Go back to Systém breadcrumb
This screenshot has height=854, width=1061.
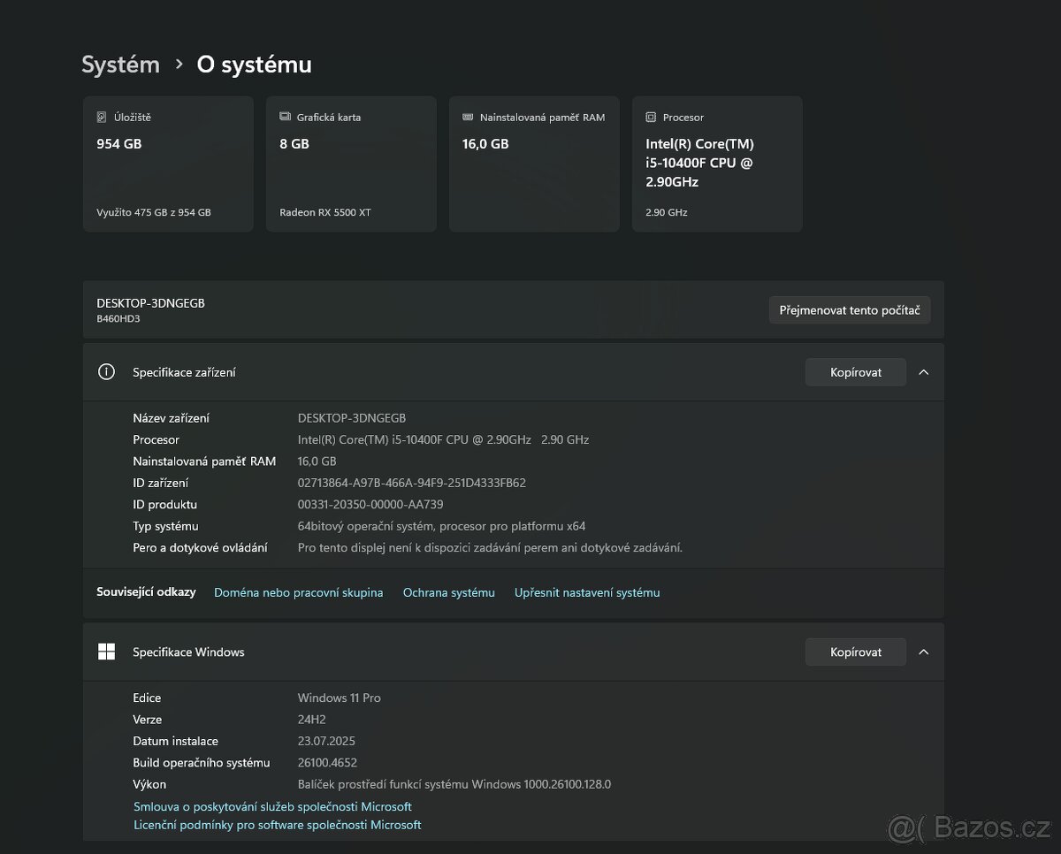120,65
